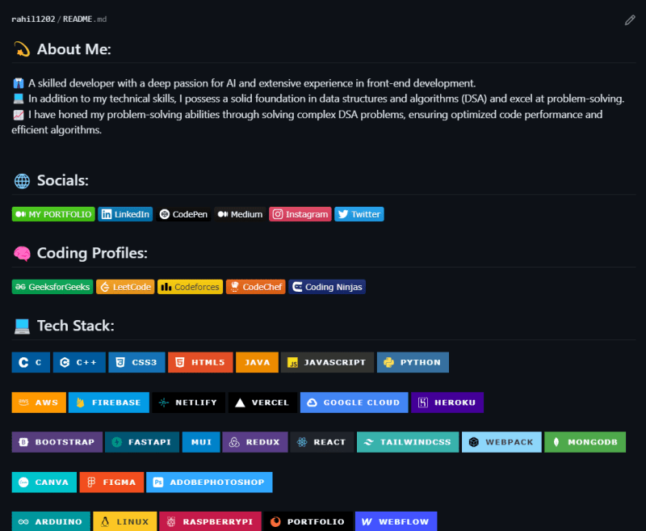
Task: Click the Google Cloud badge
Action: click(x=354, y=402)
